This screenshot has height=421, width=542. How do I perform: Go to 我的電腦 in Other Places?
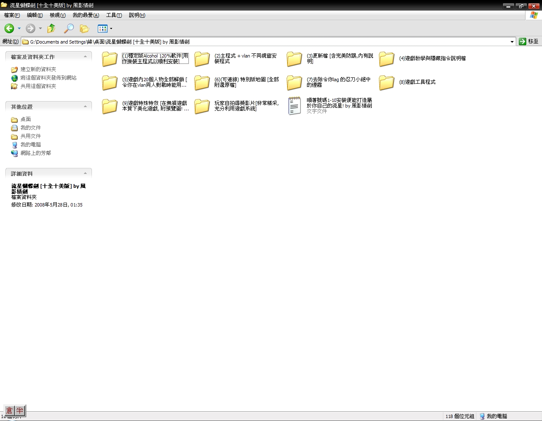[31, 145]
